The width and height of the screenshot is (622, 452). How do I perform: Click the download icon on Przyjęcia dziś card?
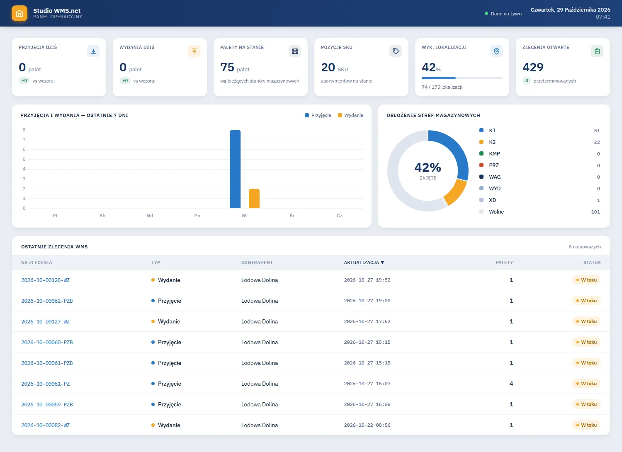93,51
